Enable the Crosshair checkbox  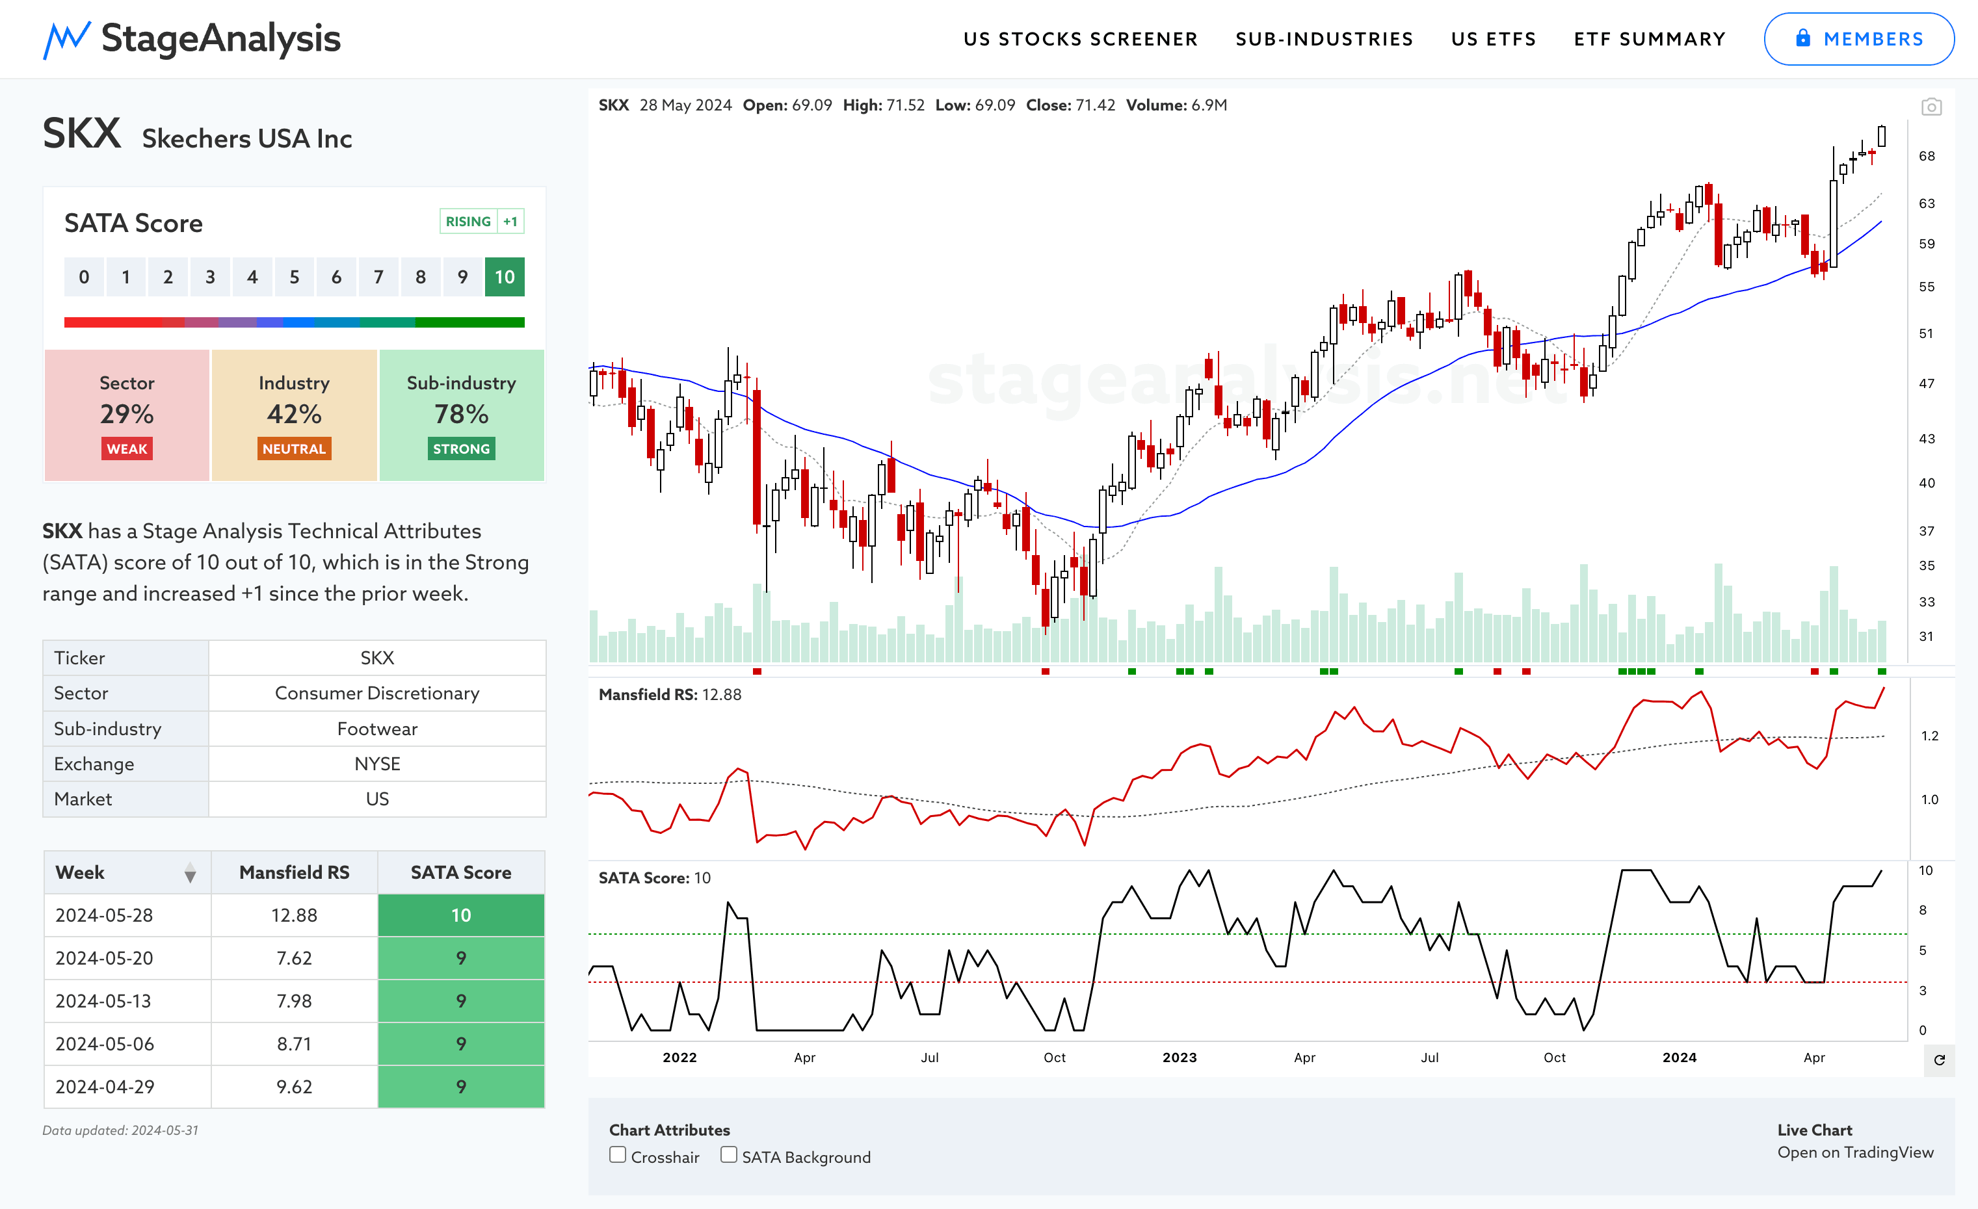click(617, 1154)
